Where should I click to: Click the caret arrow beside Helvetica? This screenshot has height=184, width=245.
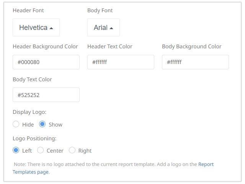tap(51, 28)
